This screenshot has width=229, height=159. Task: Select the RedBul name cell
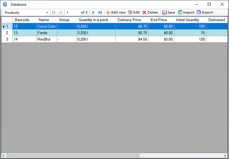(x=46, y=39)
